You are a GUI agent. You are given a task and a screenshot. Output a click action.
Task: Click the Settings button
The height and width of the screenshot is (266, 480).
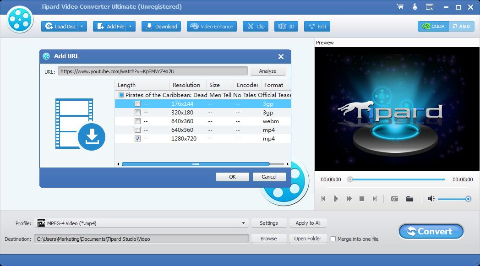pos(269,223)
